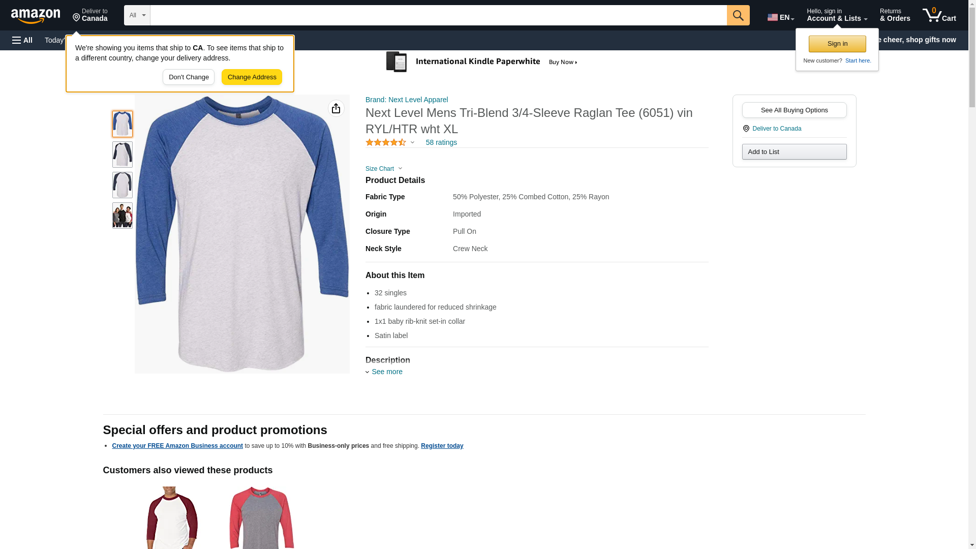Open the All hamburger menu
This screenshot has height=549, width=976.
(x=22, y=40)
